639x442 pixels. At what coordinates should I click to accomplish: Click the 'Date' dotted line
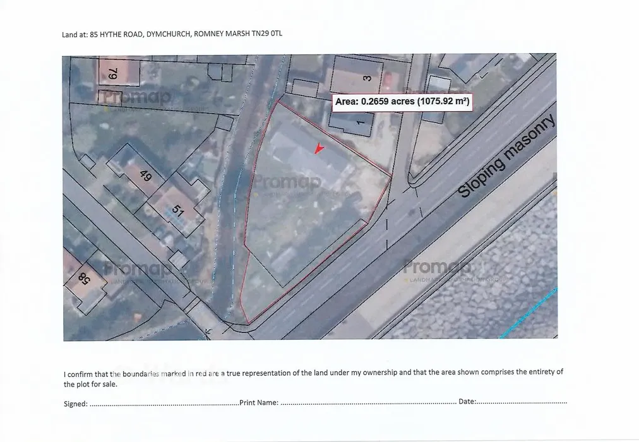[x=522, y=402]
